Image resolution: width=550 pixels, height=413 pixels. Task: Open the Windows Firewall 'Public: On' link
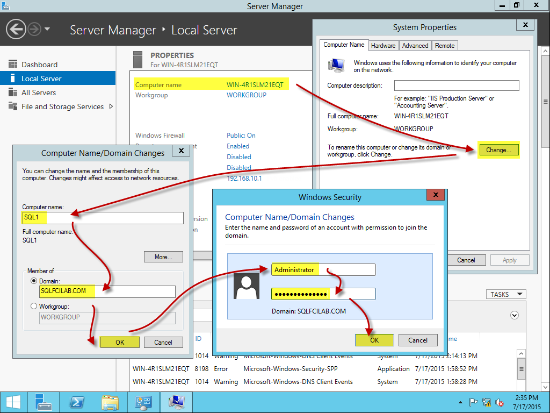tap(241, 135)
